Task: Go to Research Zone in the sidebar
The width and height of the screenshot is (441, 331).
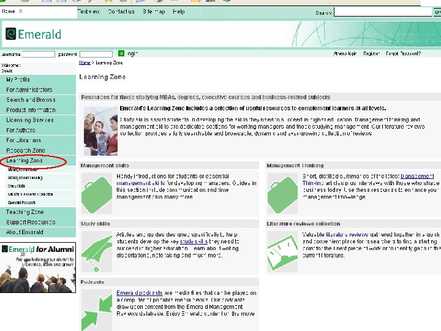Action: point(38,150)
